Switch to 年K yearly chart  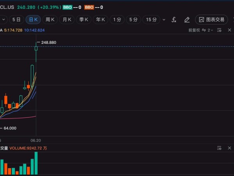point(100,20)
